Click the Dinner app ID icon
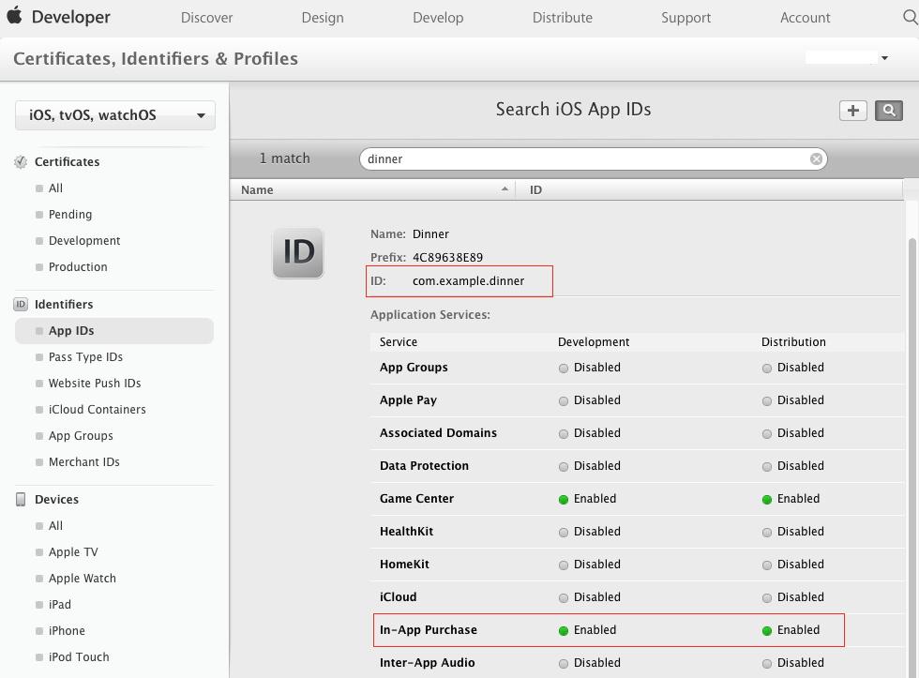 [x=298, y=253]
